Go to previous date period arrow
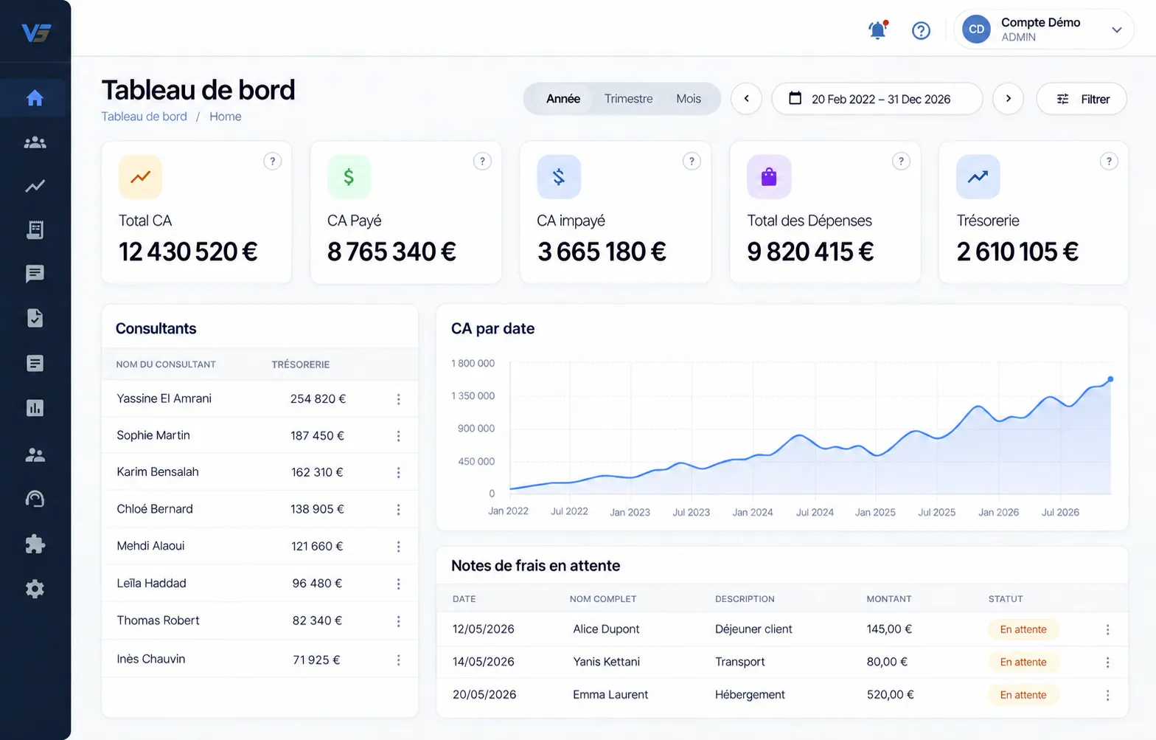Image resolution: width=1156 pixels, height=740 pixels. 746,99
